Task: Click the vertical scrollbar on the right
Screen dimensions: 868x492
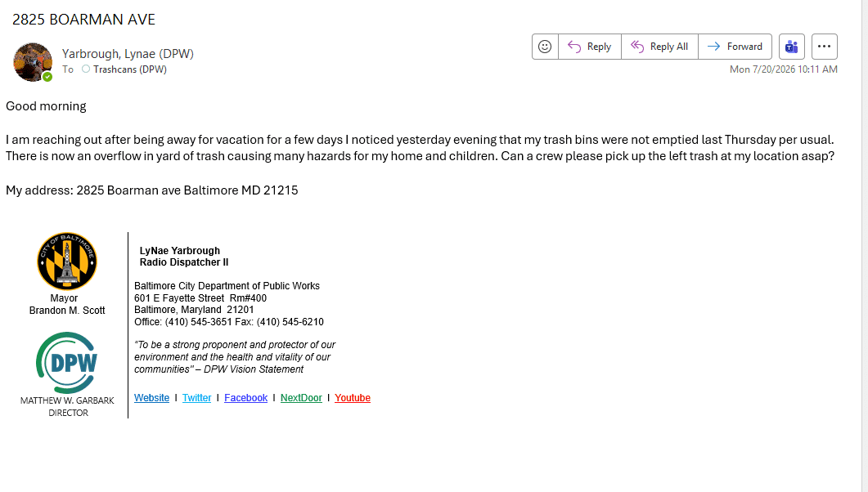Action: [865, 246]
